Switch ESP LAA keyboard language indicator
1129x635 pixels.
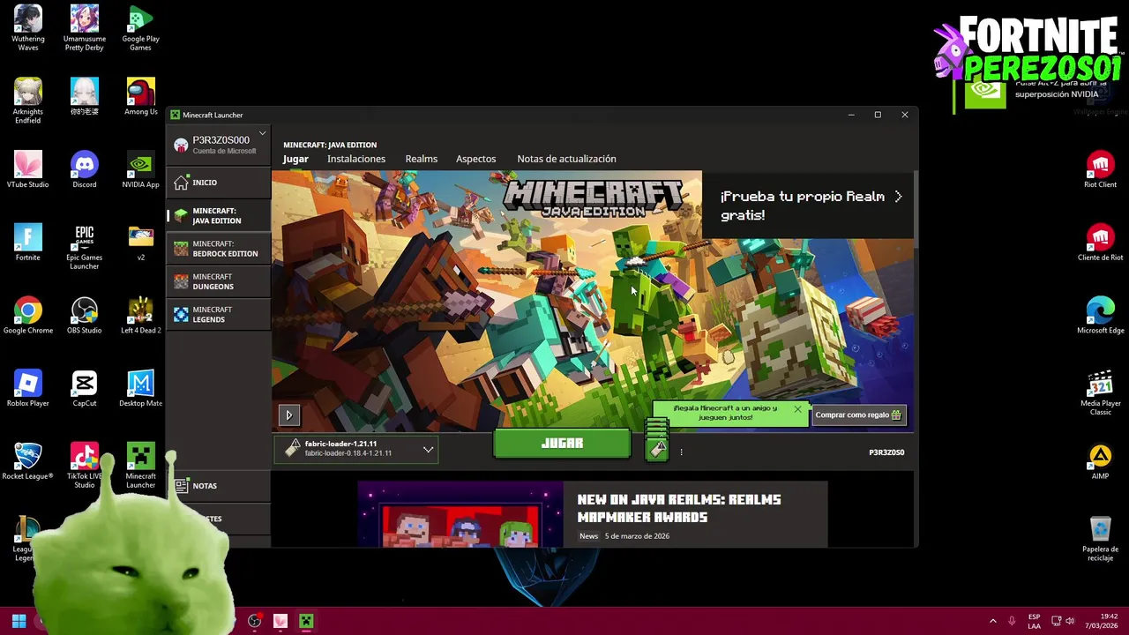coord(1034,621)
